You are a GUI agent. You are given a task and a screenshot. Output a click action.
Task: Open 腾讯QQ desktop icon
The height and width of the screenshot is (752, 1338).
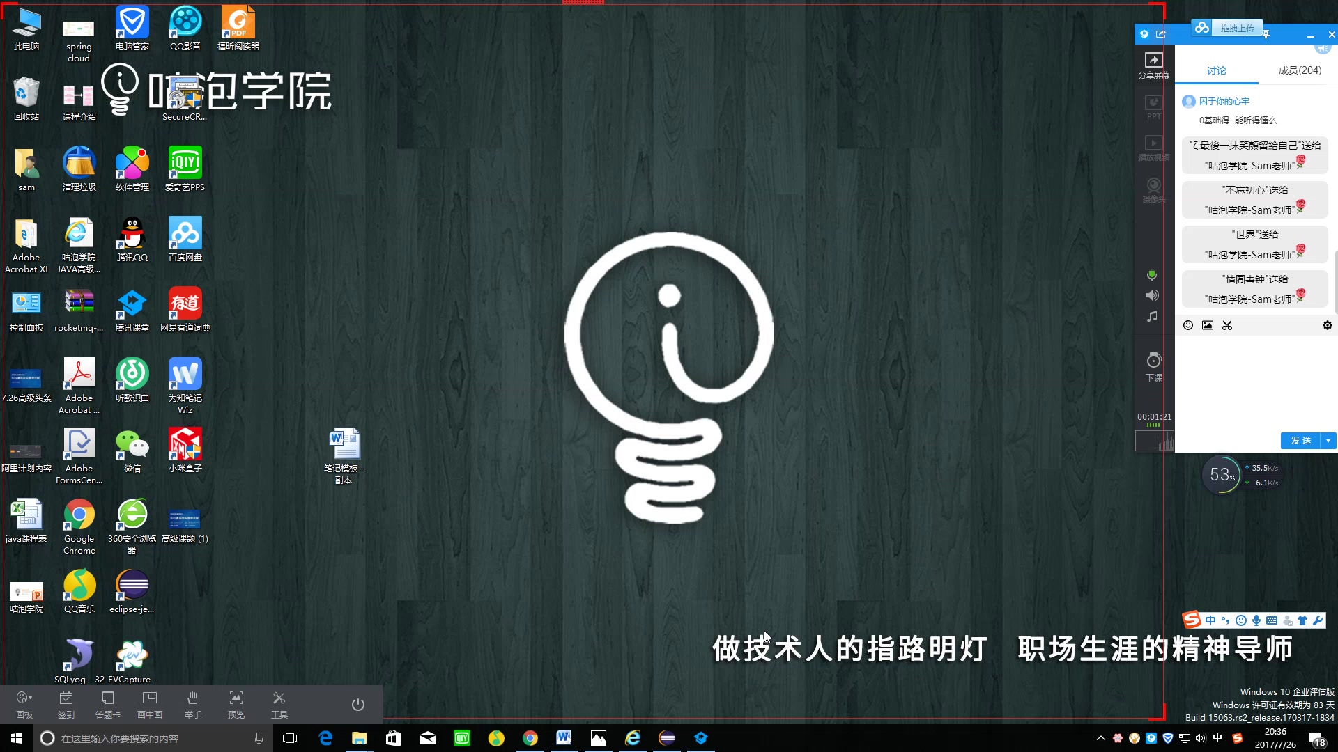click(x=132, y=239)
